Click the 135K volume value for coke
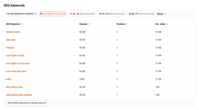 pyautogui.click(x=82, y=79)
